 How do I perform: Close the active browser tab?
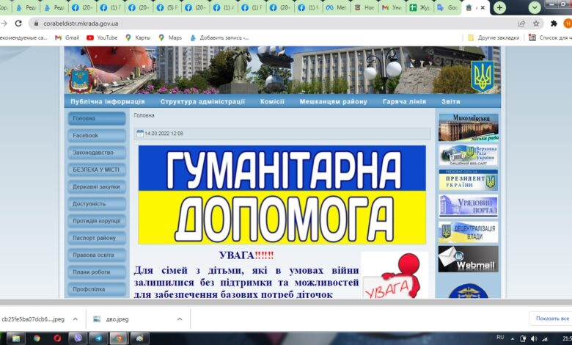(x=483, y=7)
